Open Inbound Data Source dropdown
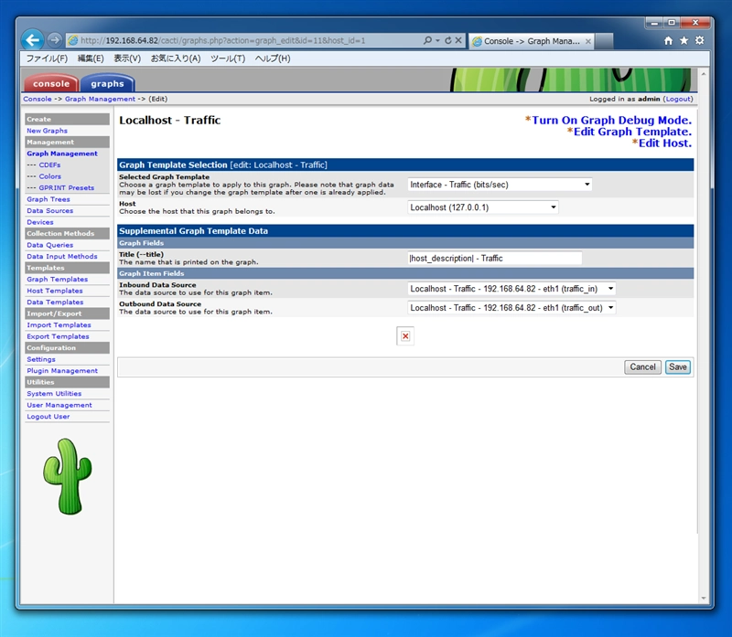The image size is (732, 637). point(511,289)
